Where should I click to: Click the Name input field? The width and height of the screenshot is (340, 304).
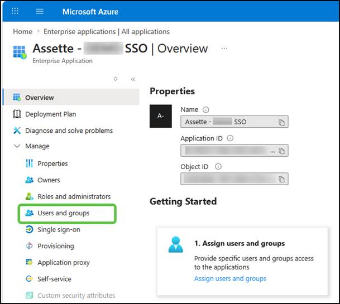click(234, 122)
